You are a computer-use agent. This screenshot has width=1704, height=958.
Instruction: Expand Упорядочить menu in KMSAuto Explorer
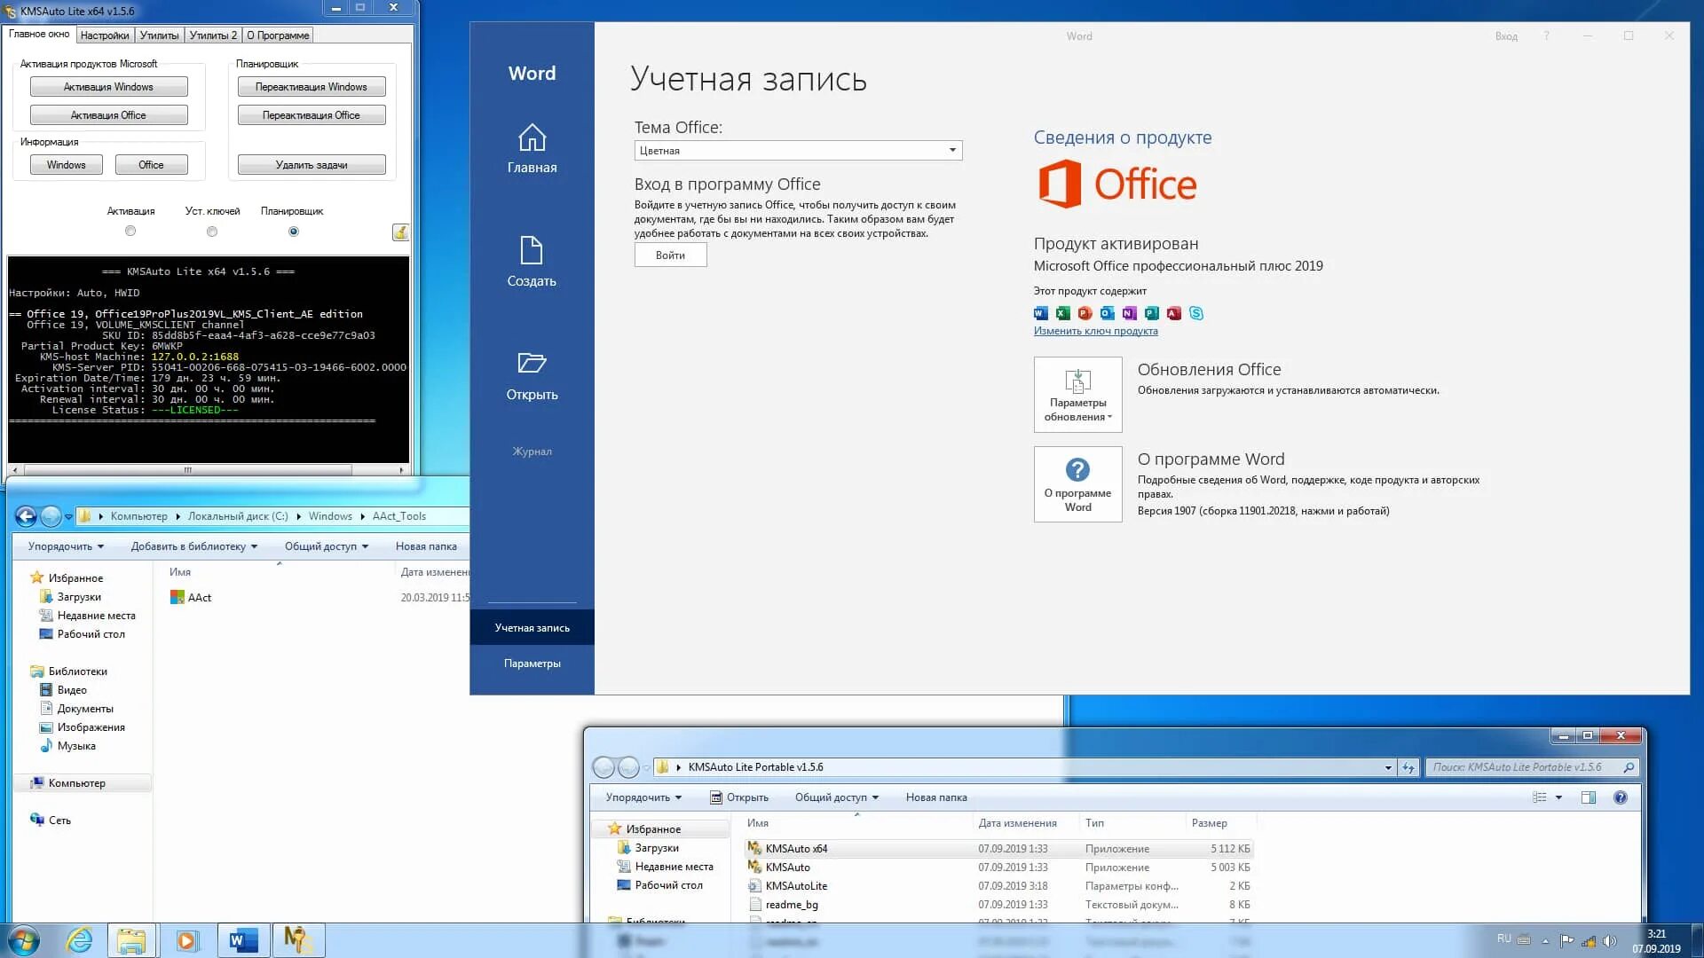[x=643, y=797]
